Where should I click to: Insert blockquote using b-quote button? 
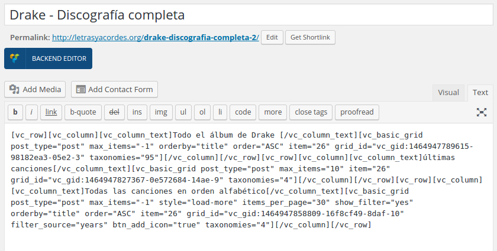83,112
